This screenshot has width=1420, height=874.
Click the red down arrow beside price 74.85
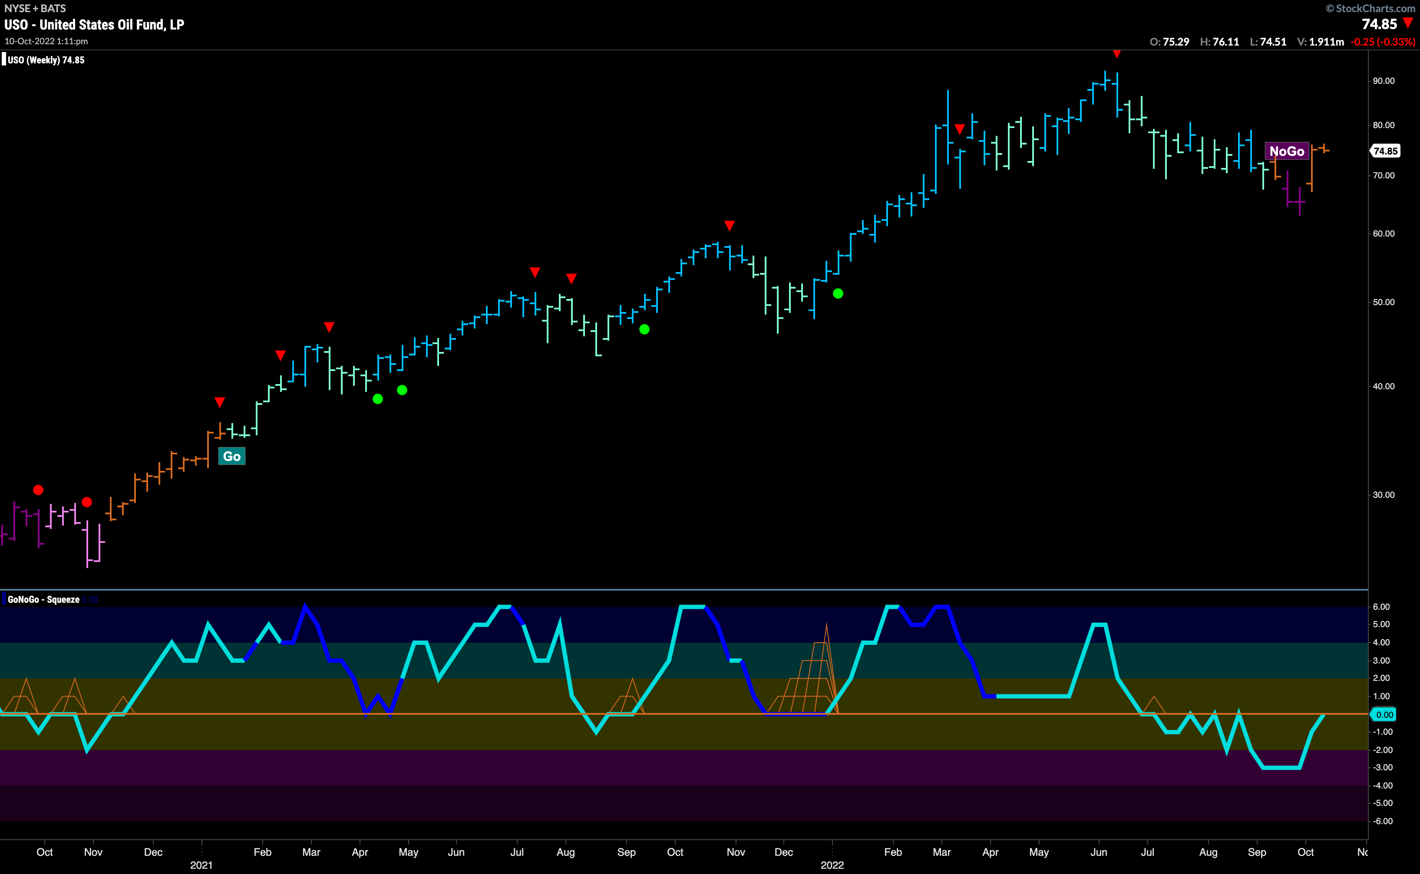(1408, 23)
